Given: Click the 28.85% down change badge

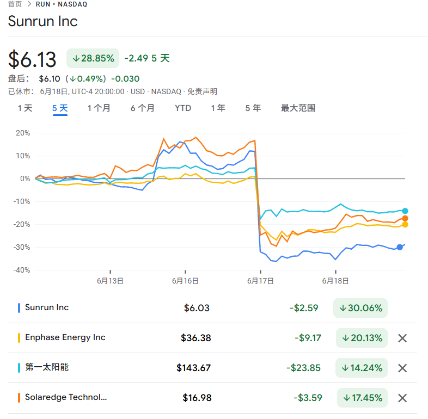Looking at the screenshot, I should click(x=93, y=58).
